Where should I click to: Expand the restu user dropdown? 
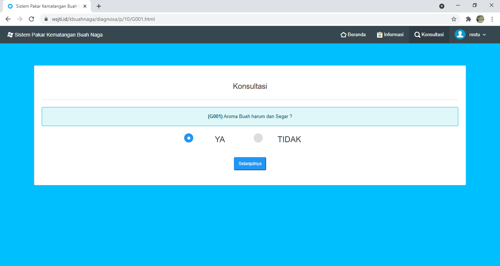(x=478, y=35)
